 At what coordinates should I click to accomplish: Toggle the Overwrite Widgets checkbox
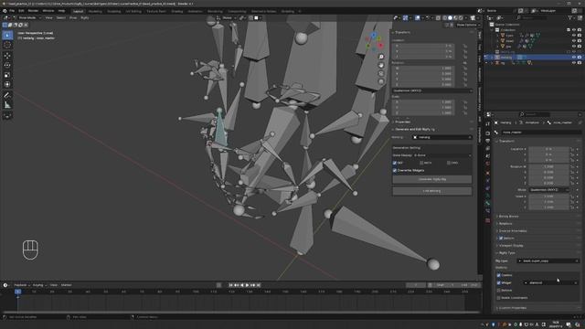pyautogui.click(x=395, y=171)
